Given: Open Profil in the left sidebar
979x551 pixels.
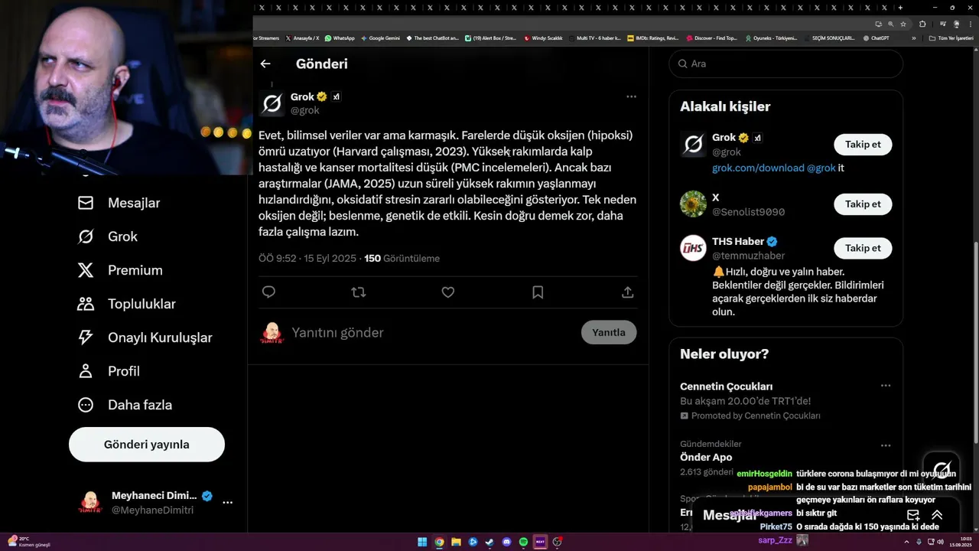Looking at the screenshot, I should click(x=109, y=371).
